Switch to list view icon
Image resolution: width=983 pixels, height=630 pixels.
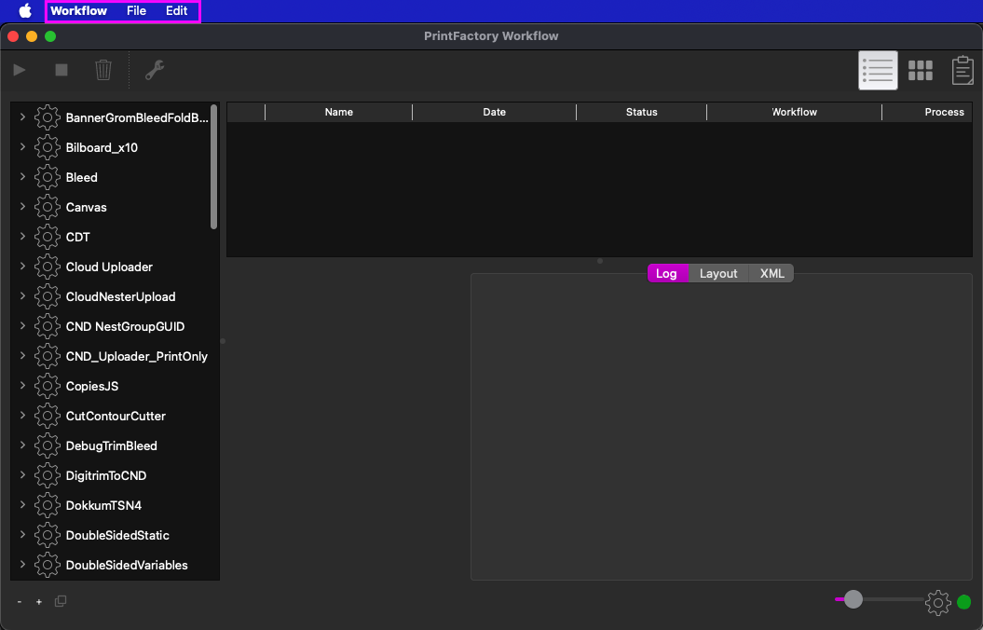pyautogui.click(x=878, y=70)
